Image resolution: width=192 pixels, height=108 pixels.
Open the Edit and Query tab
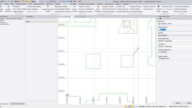point(21,4)
